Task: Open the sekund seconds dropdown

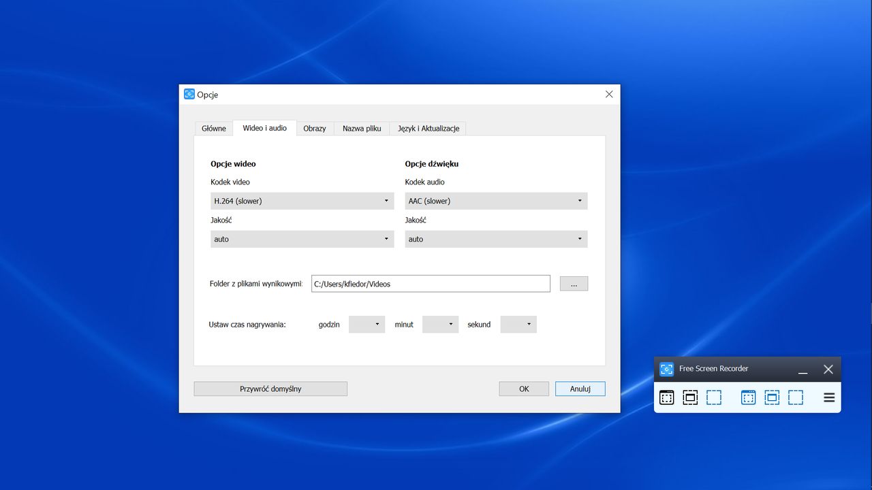Action: 518,325
